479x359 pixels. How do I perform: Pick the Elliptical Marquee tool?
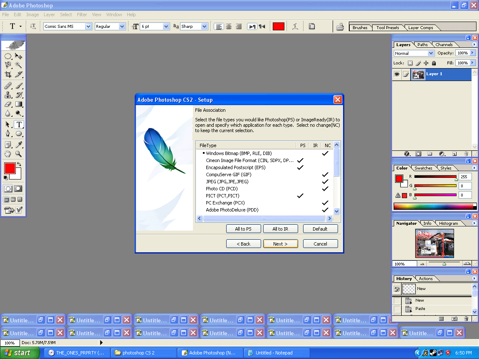click(x=8, y=56)
